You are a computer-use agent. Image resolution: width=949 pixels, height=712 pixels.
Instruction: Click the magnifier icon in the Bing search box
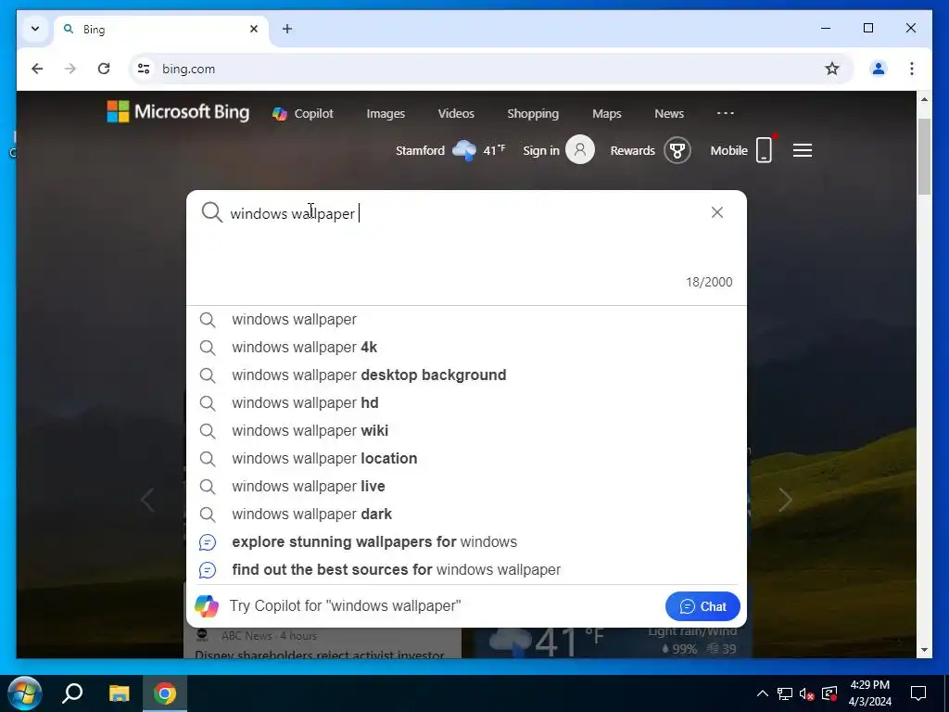tap(212, 212)
